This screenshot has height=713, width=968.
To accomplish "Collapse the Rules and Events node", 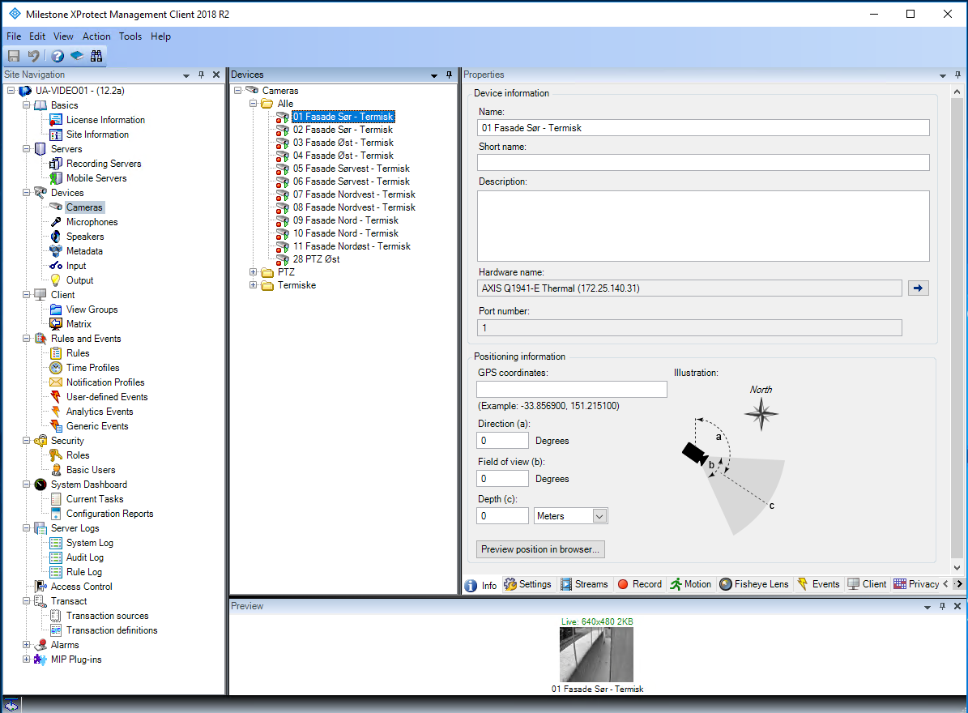I will [x=27, y=339].
